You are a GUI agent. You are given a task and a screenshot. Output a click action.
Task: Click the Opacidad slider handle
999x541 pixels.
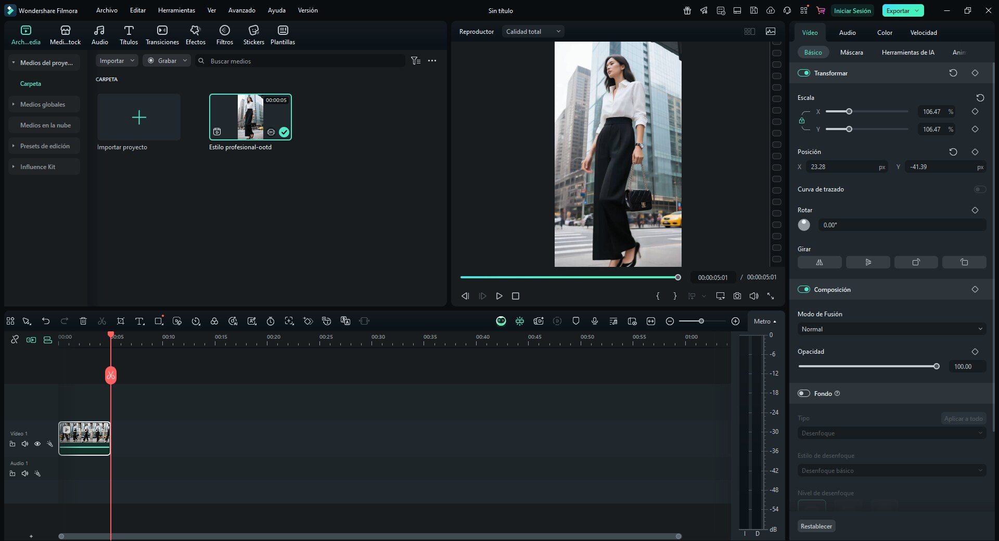937,367
